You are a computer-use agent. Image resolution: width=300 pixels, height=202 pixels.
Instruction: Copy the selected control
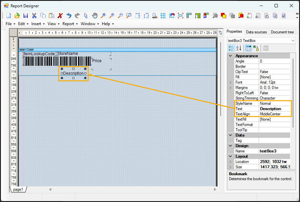pos(43,15)
